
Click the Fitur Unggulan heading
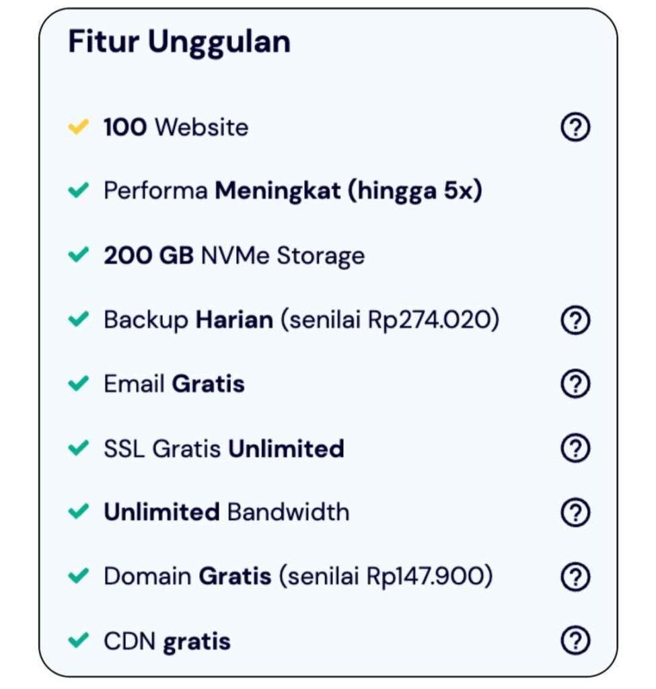[x=179, y=42]
